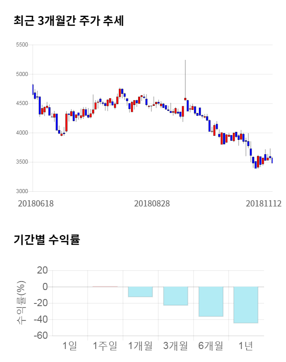Click the tall candlestick spike above 5000

coord(185,78)
